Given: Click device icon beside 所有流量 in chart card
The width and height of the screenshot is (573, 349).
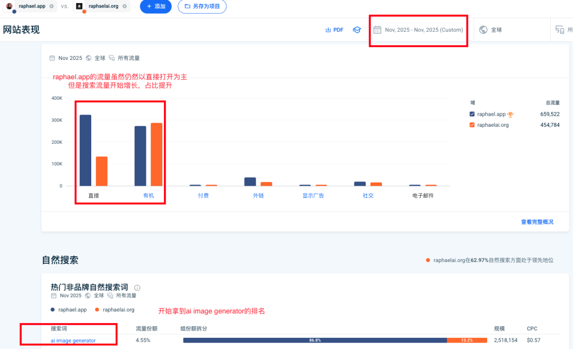Looking at the screenshot, I should (112, 58).
